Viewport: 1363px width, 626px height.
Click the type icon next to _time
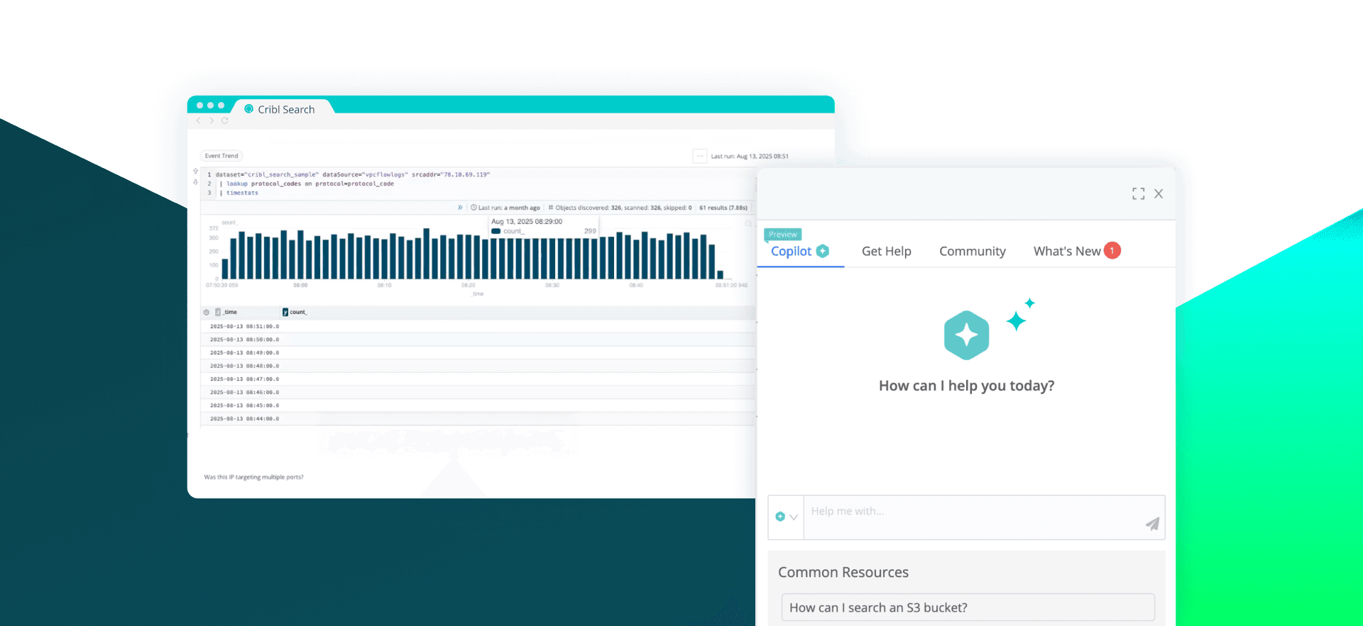pos(218,312)
